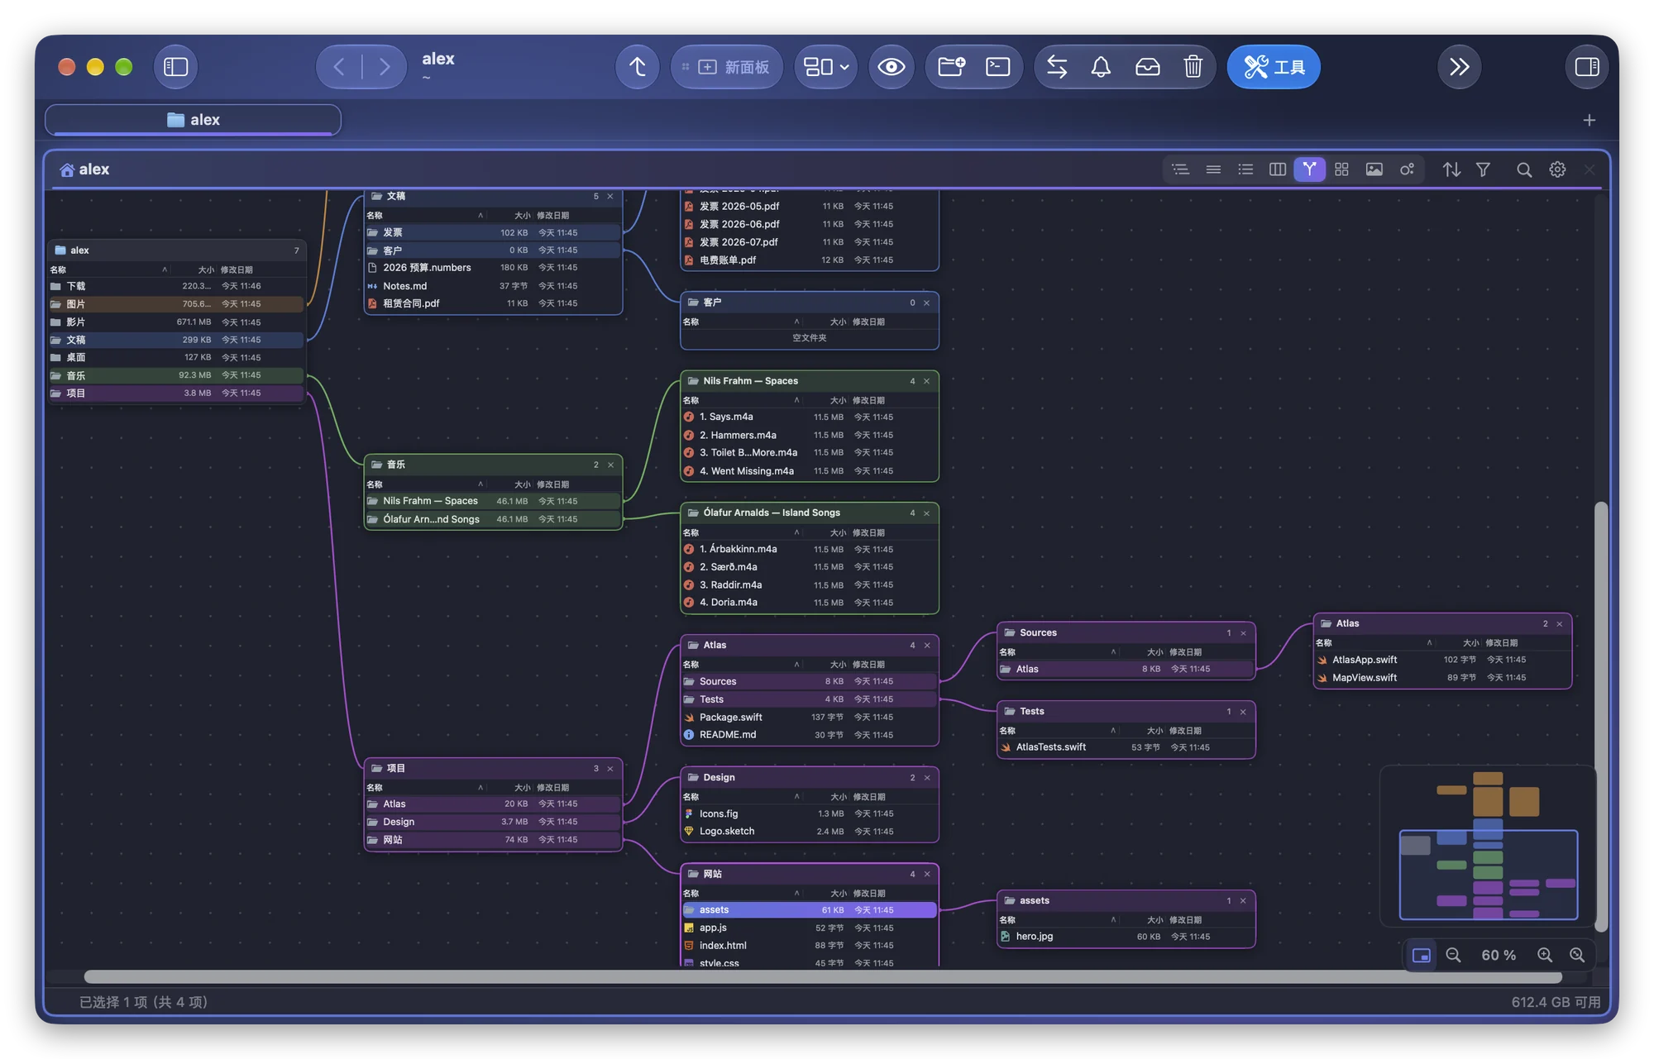Switch to the column view mode
Image resolution: width=1654 pixels, height=1059 pixels.
[x=1278, y=169]
